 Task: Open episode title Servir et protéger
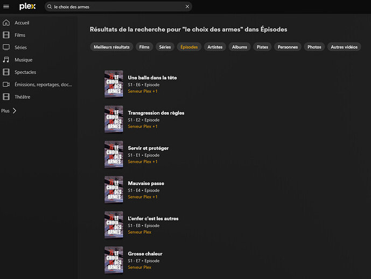click(x=148, y=148)
